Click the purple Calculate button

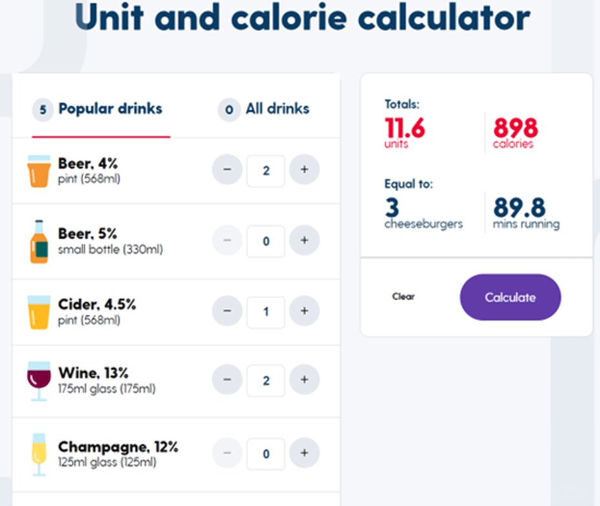point(510,297)
